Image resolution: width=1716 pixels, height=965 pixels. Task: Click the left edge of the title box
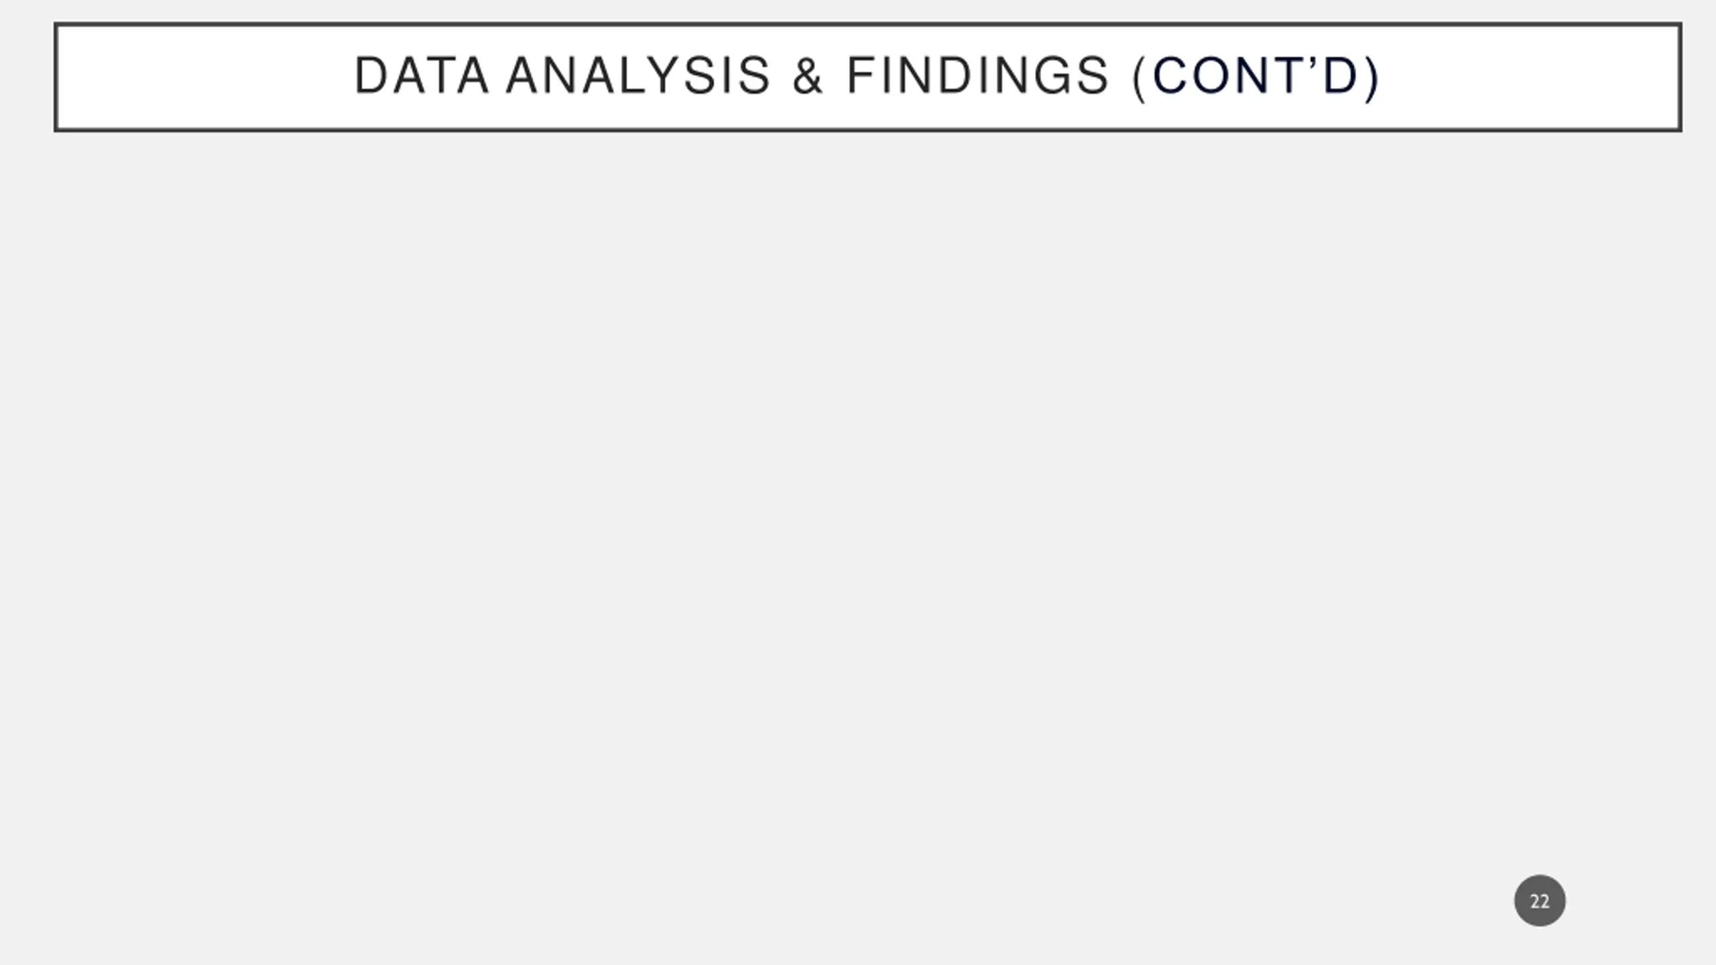57,77
